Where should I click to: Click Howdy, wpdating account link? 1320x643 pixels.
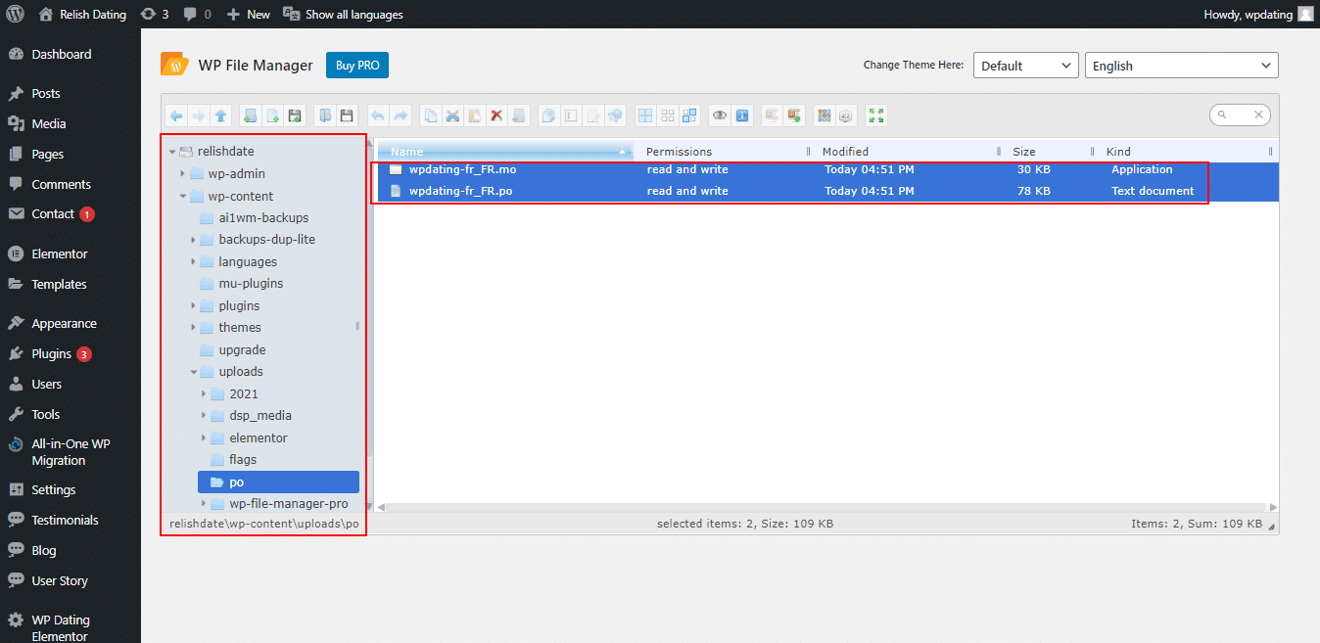[1258, 15]
